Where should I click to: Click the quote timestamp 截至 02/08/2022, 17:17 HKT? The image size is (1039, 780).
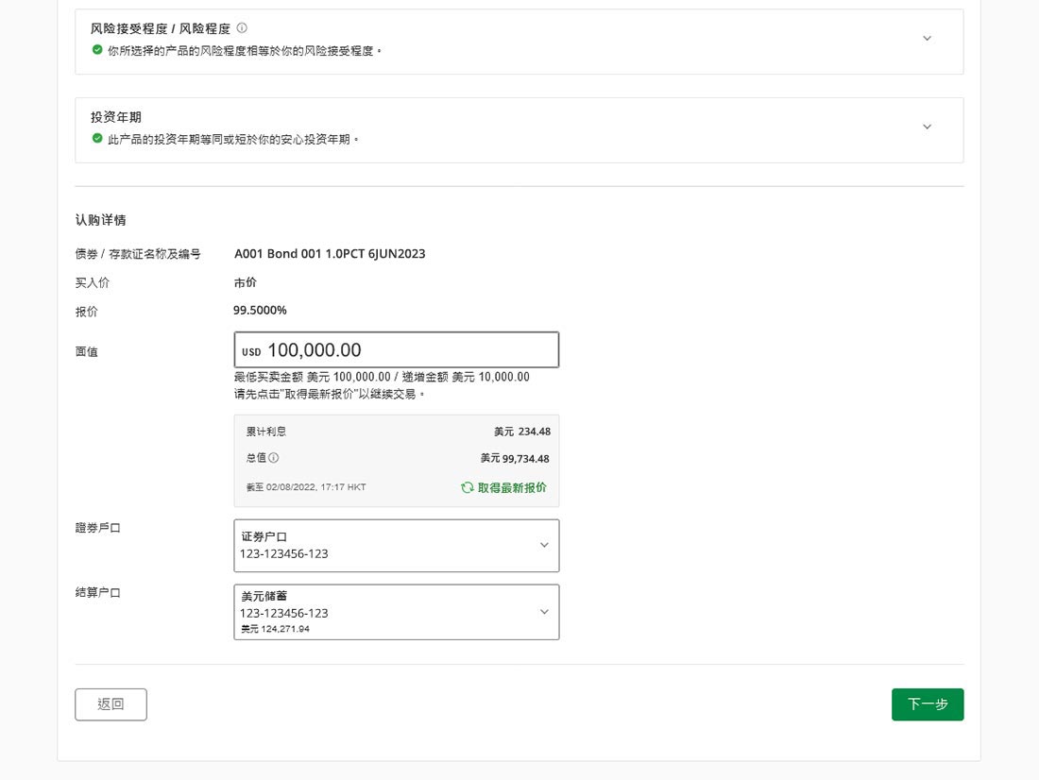[x=306, y=487]
